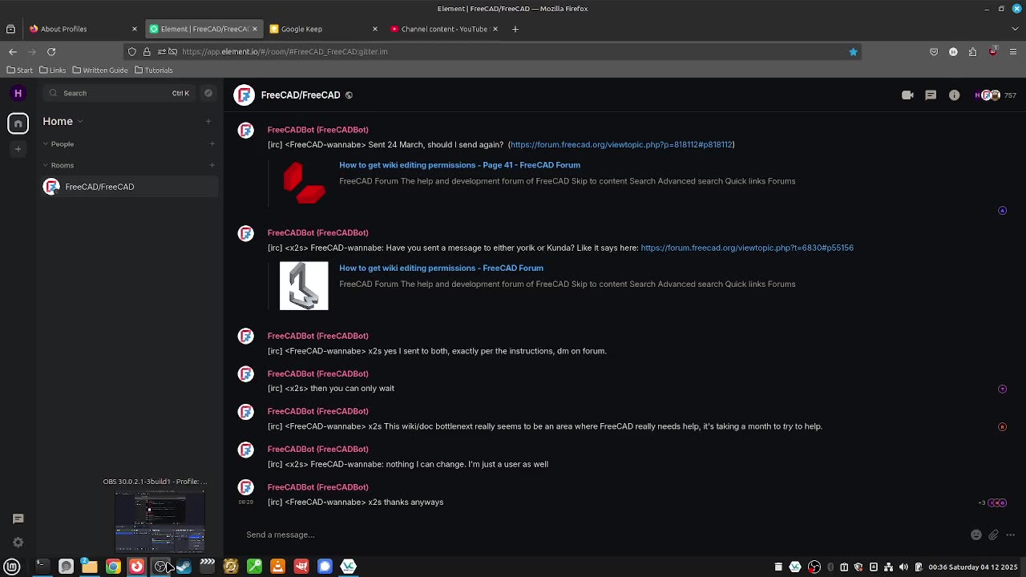Click the attachment paperclip icon
The width and height of the screenshot is (1026, 577).
tap(993, 535)
